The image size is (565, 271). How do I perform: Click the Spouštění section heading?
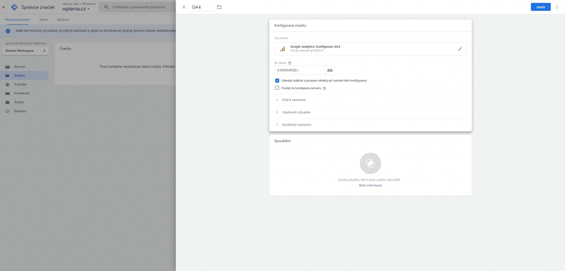282,140
